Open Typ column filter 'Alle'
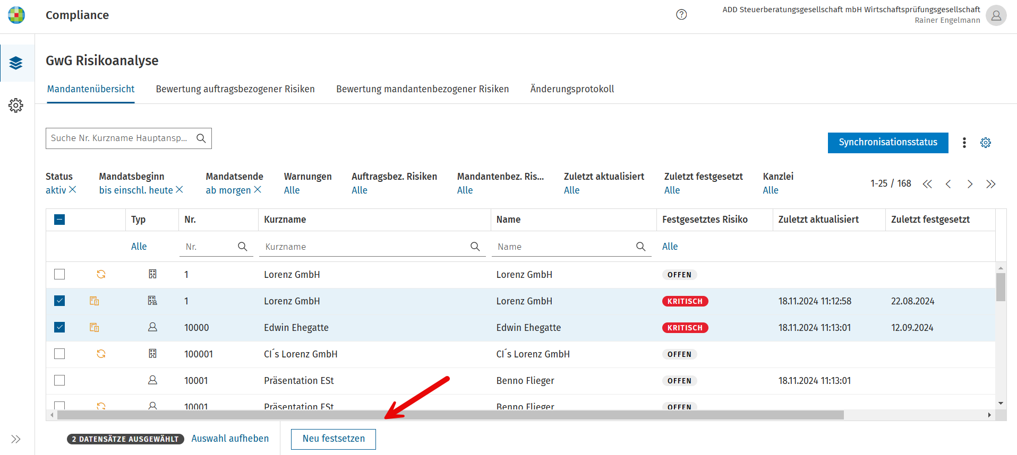Screen dimensions: 1017x455 tap(139, 247)
